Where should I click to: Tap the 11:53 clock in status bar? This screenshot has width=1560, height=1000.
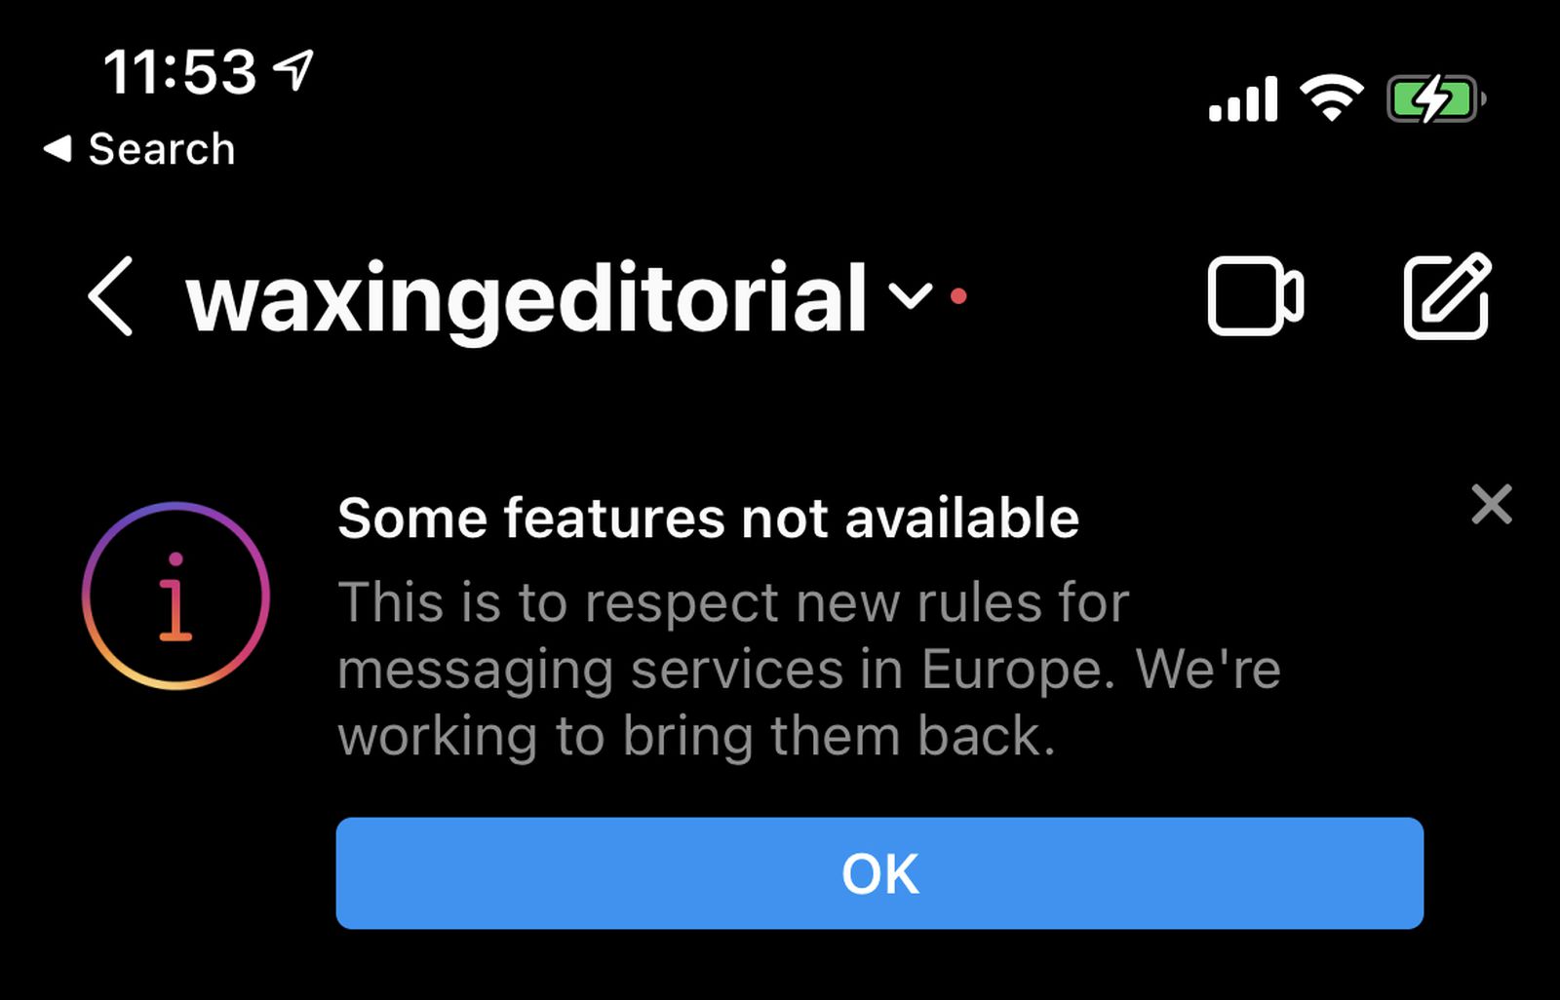click(x=179, y=72)
